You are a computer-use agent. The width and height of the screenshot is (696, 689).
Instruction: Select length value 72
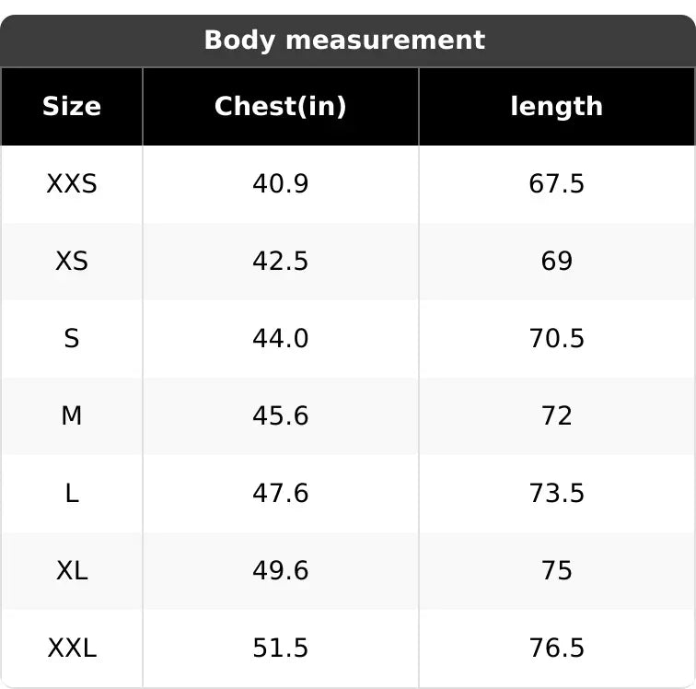(557, 415)
